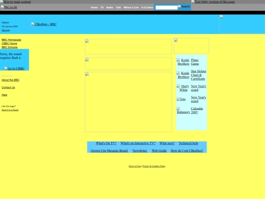Click the Skip to main content link

[x=15, y=2]
